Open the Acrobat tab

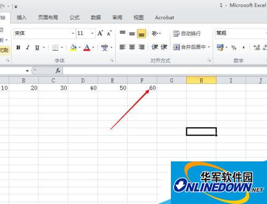click(164, 18)
